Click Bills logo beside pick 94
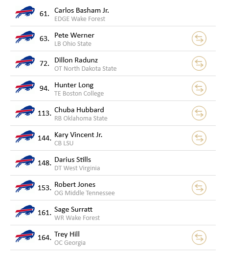Screen dimensions: 228x258 [25, 87]
